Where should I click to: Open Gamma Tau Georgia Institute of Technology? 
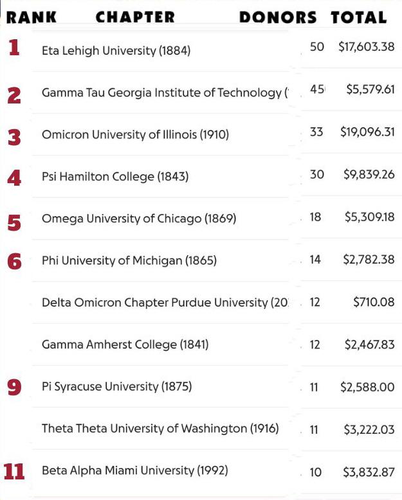point(165,93)
